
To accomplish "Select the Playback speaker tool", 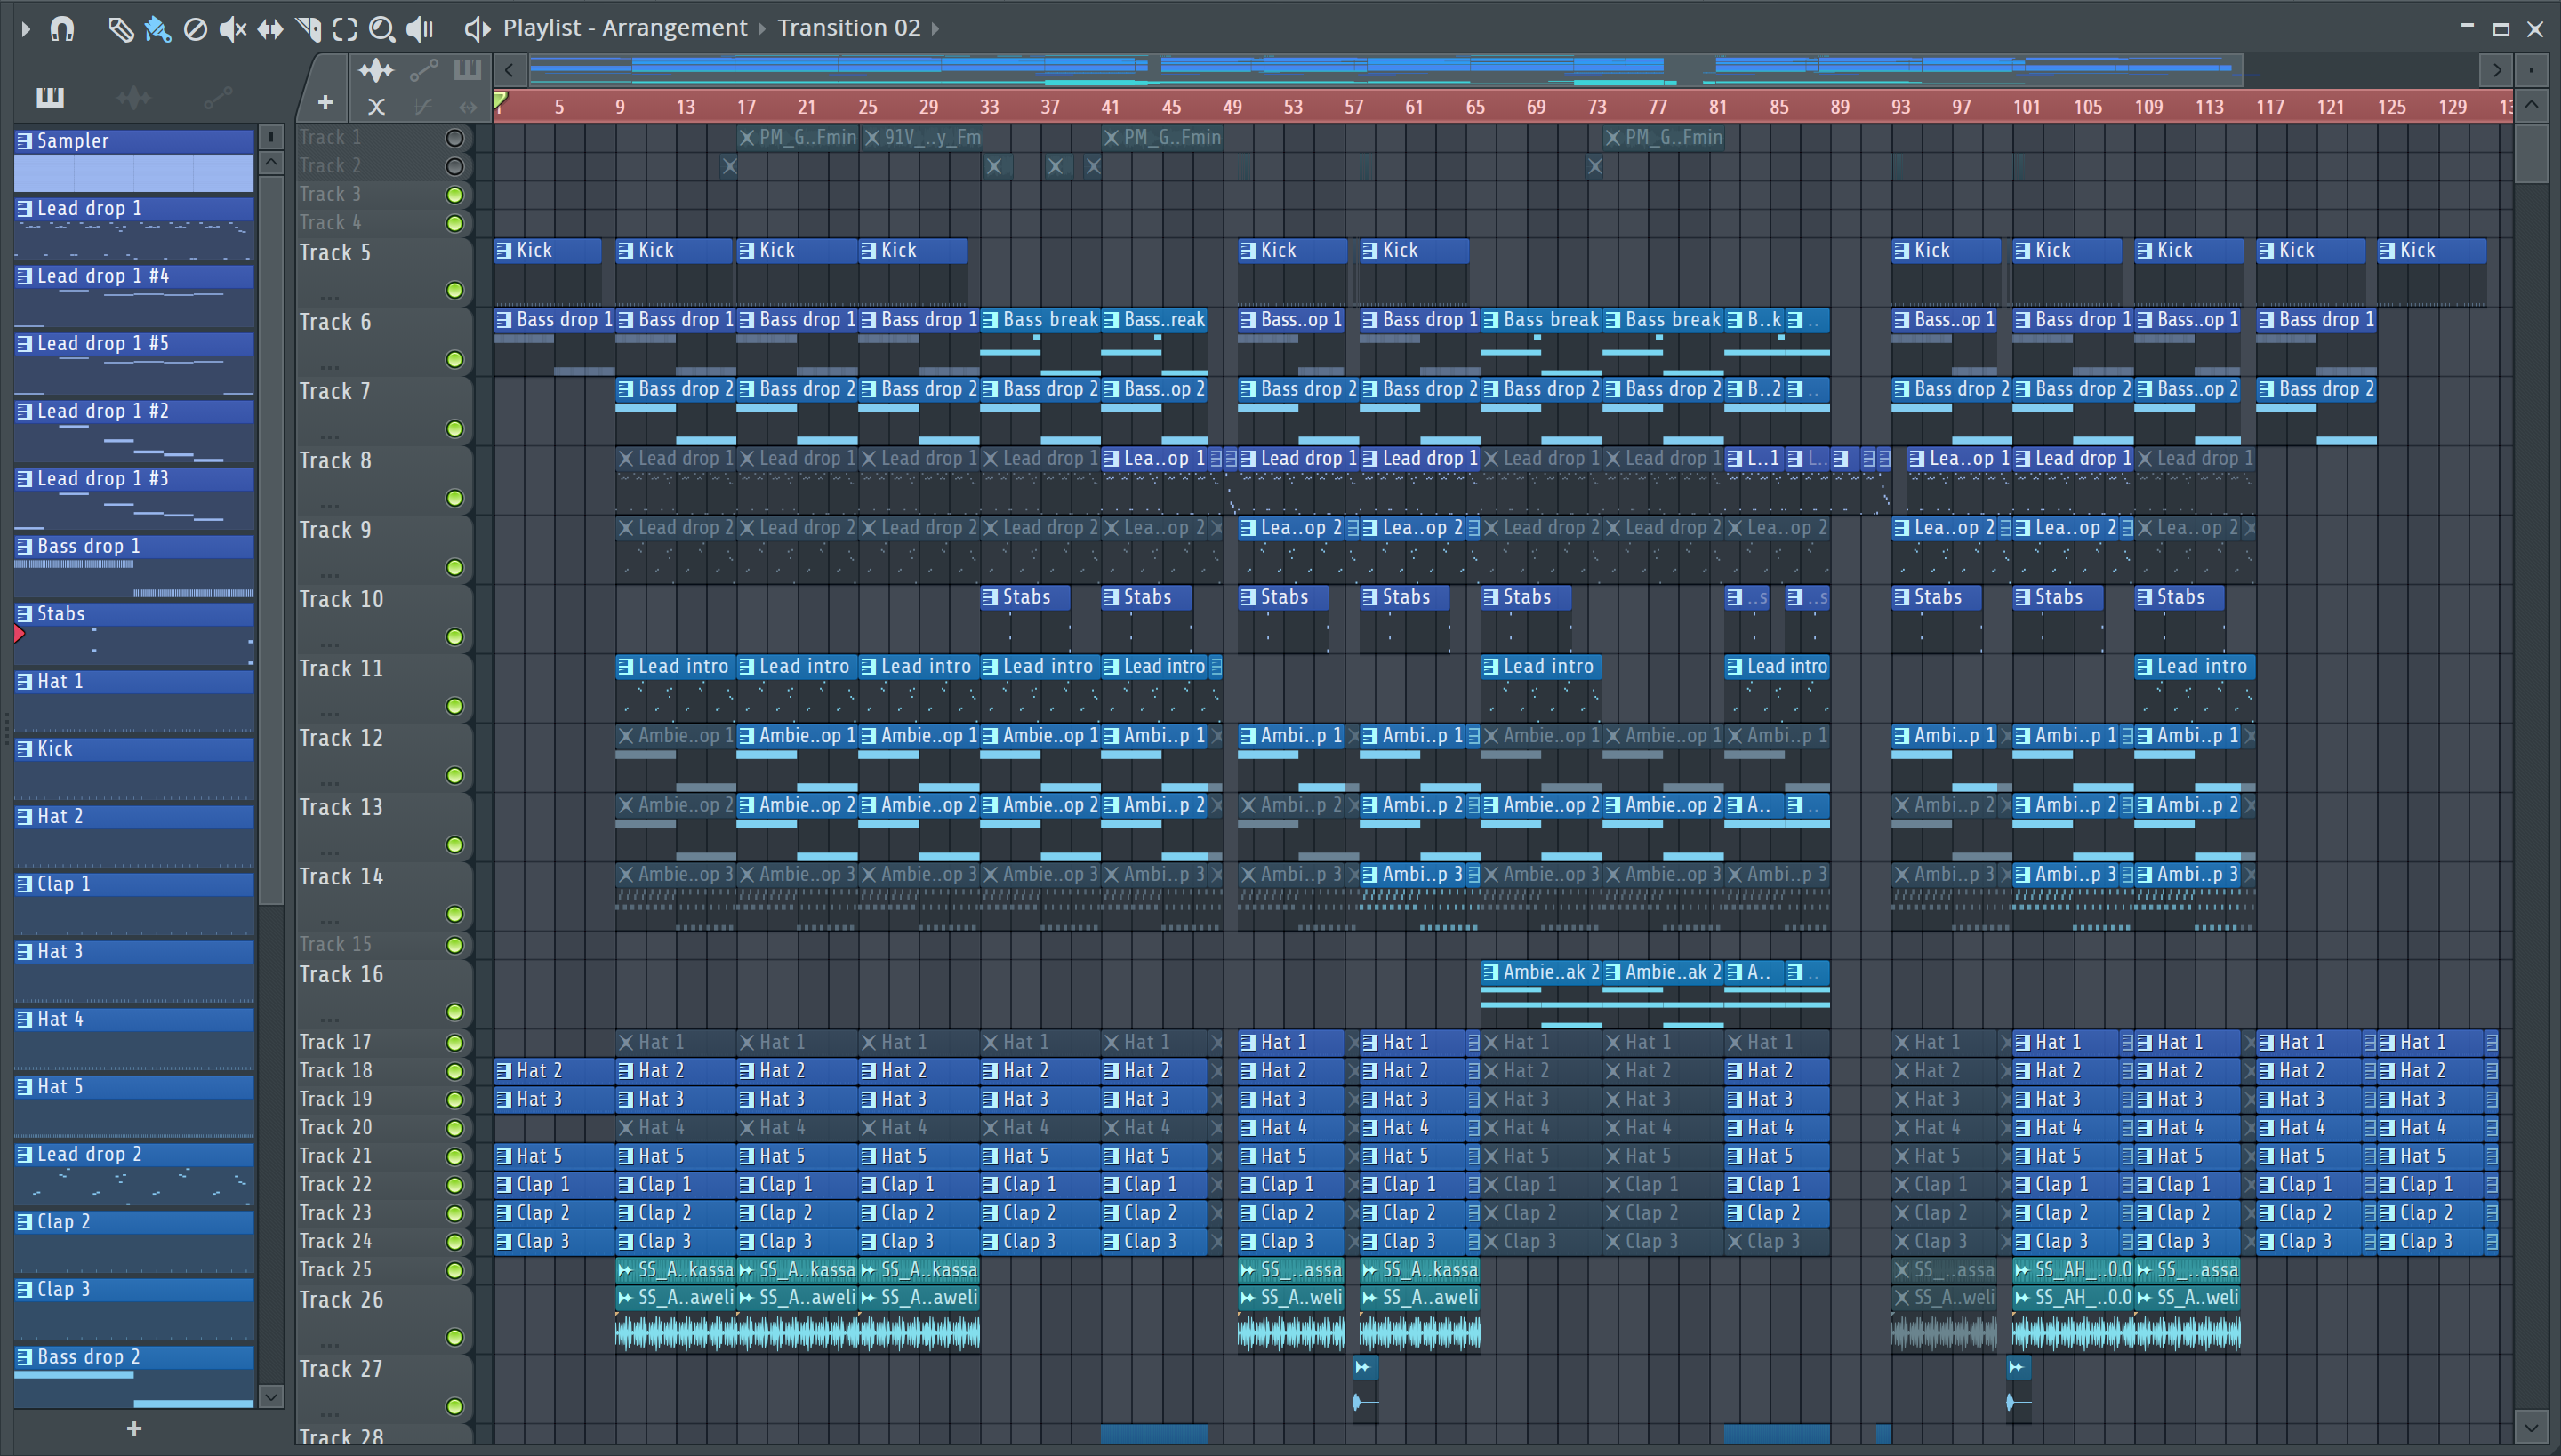I will [x=420, y=29].
